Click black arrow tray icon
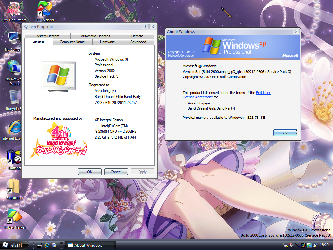Screen dimensions: 333x250 point(297,245)
